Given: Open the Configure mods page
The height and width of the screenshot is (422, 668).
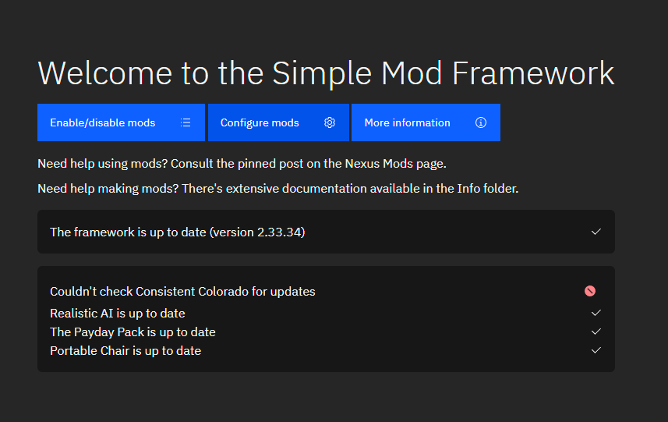Looking at the screenshot, I should click(x=260, y=122).
